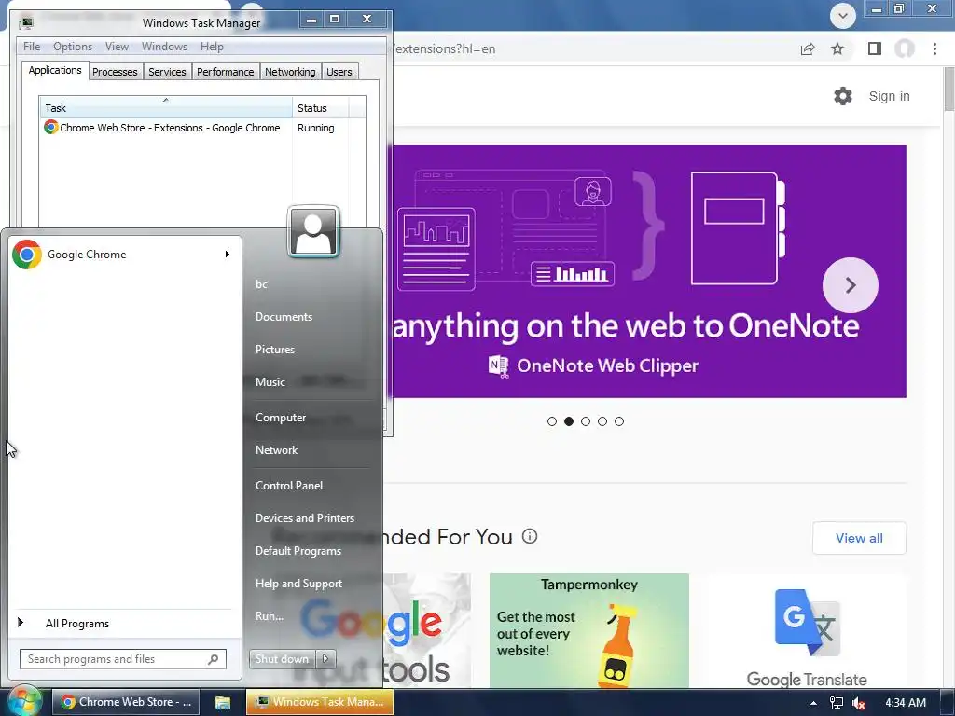The height and width of the screenshot is (716, 955).
Task: Open Music from Start menu
Action: (x=270, y=381)
